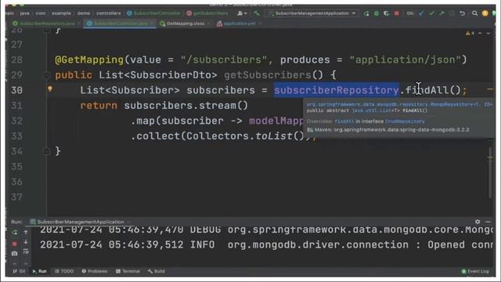Viewport: 501px width, 282px height.
Task: Hide the Run tool window
Action: (488, 222)
